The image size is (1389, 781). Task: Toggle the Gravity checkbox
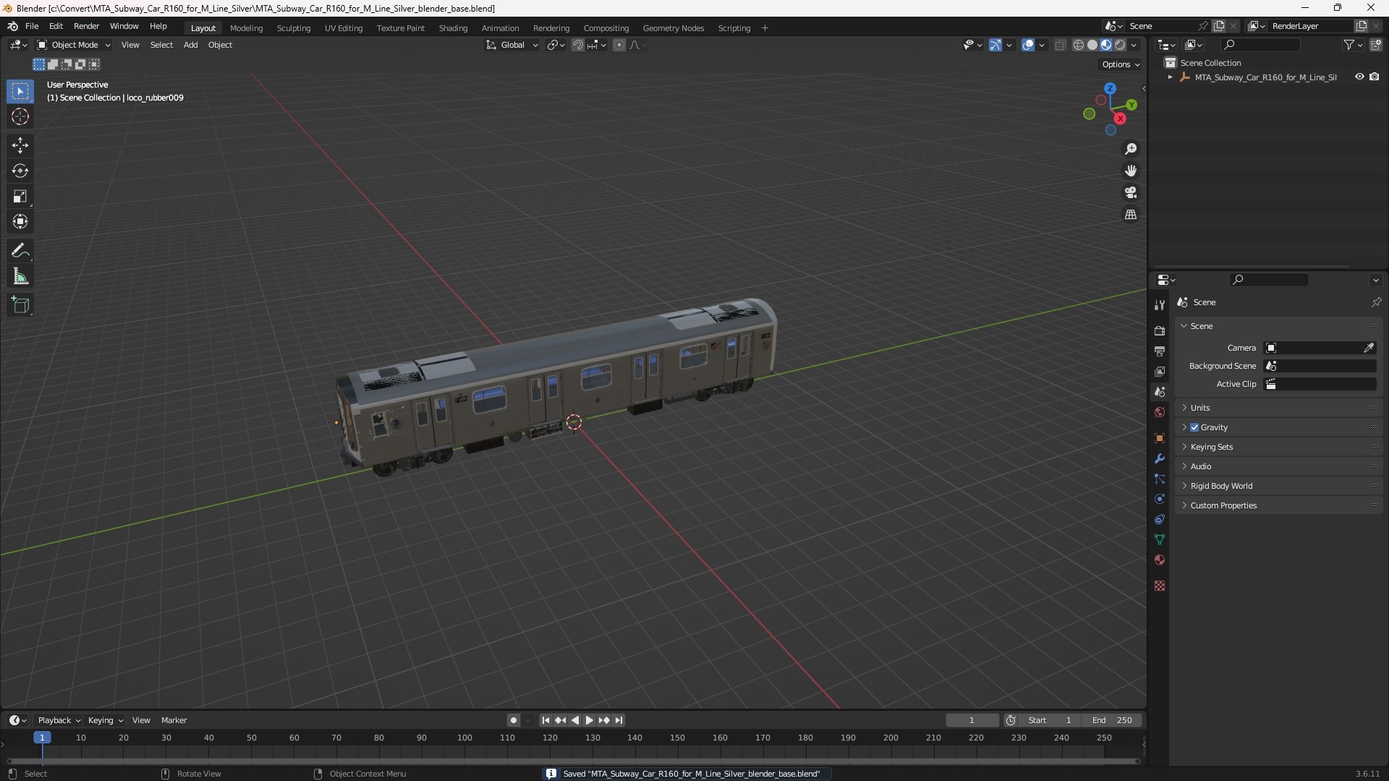(x=1194, y=427)
